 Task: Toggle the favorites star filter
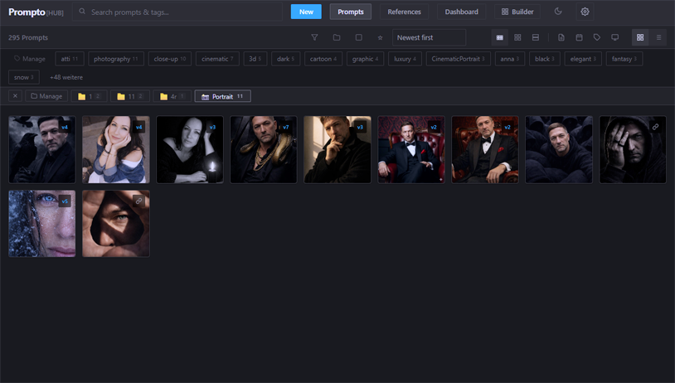coord(380,37)
